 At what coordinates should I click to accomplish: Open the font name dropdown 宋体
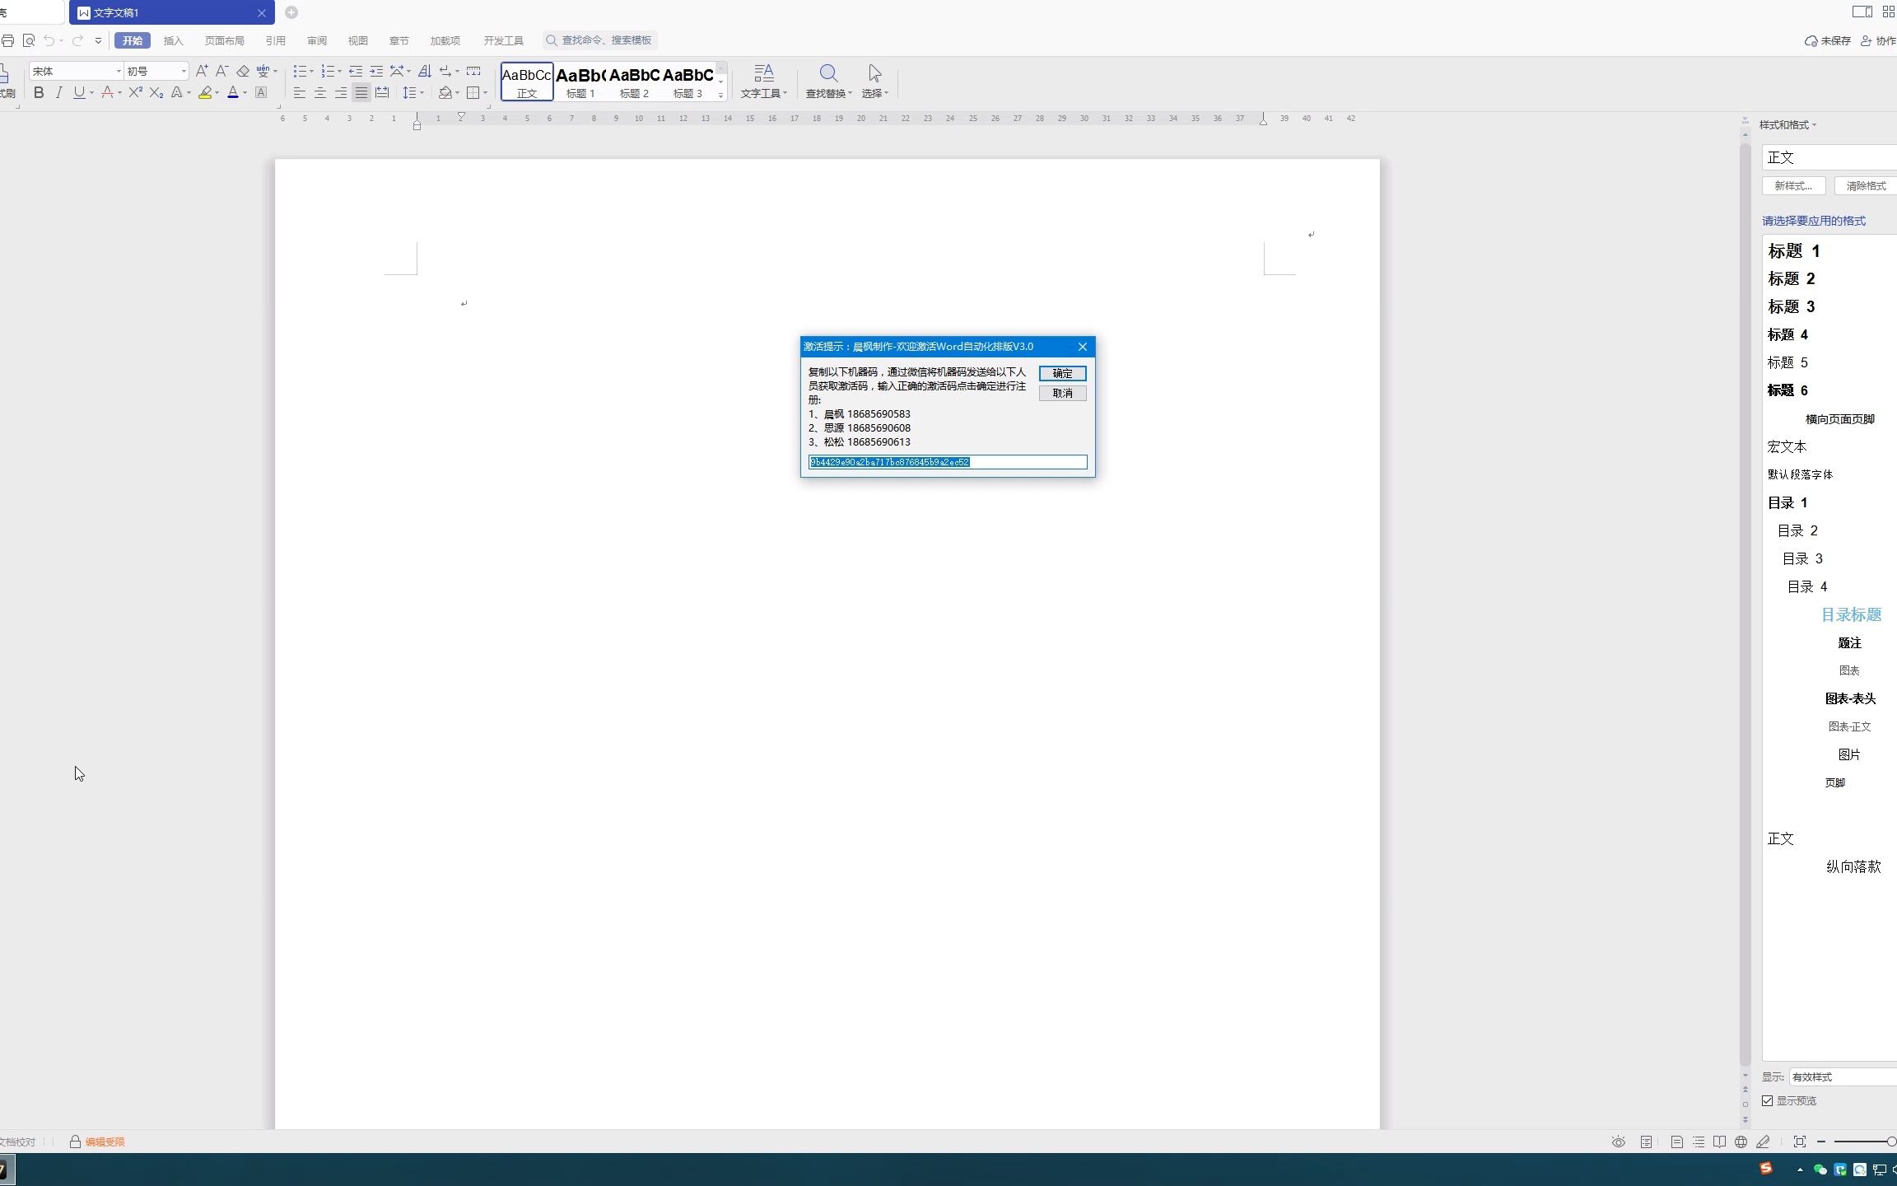[x=119, y=72]
